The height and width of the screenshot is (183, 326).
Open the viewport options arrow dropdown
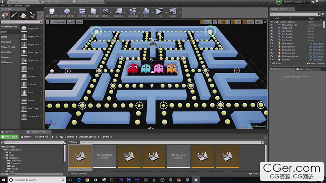coord(47,22)
